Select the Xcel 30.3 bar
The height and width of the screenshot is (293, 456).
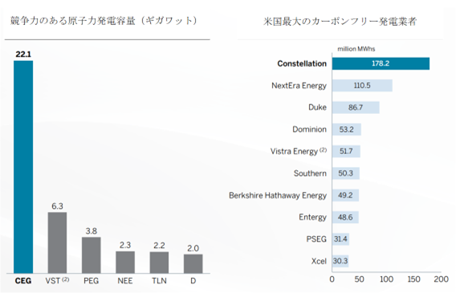pyautogui.click(x=340, y=261)
